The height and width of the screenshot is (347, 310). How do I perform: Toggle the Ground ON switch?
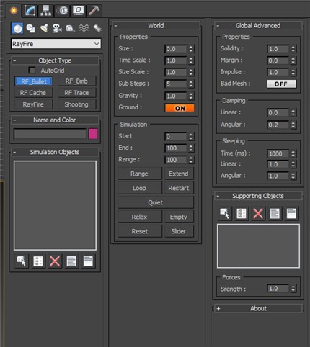point(180,108)
